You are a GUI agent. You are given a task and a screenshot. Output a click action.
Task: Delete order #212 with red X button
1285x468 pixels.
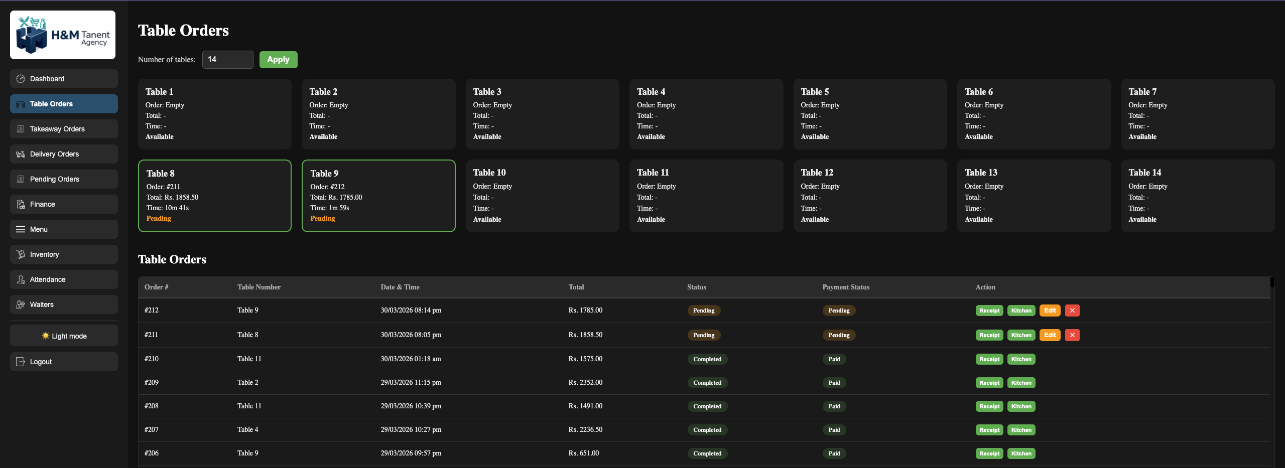tap(1072, 310)
